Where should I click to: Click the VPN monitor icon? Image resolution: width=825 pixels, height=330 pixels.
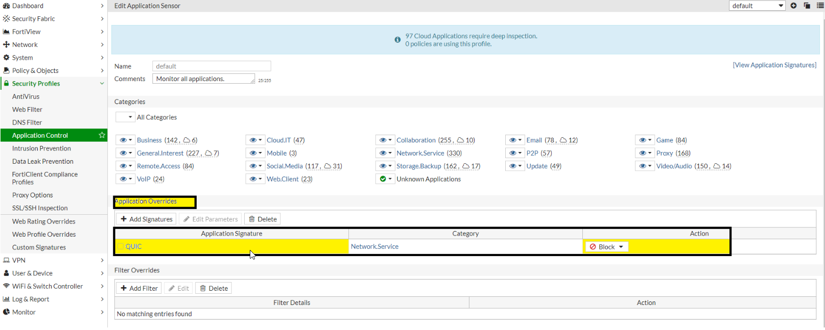(x=6, y=260)
